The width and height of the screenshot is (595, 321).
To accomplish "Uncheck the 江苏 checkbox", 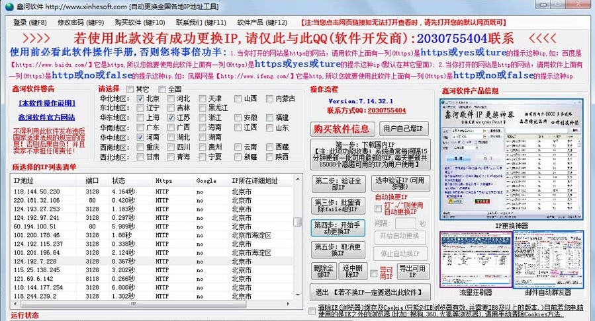I will pos(171,118).
